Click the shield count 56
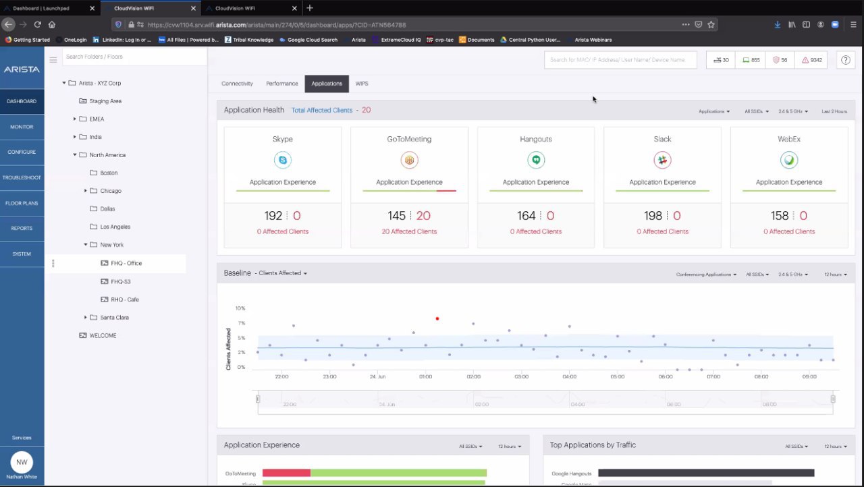 [x=780, y=60]
